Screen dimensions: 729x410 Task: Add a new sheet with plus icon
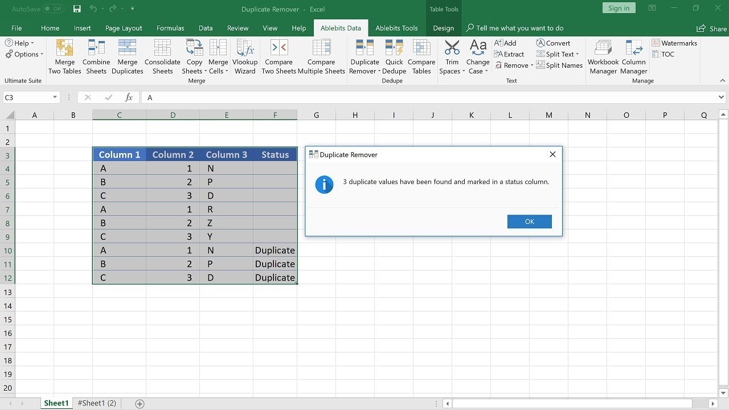(x=140, y=404)
